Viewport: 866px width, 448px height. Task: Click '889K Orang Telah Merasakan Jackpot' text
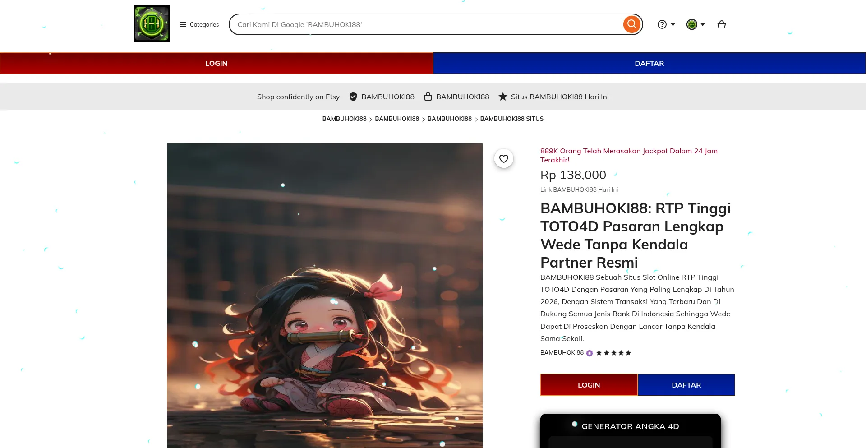coord(629,155)
